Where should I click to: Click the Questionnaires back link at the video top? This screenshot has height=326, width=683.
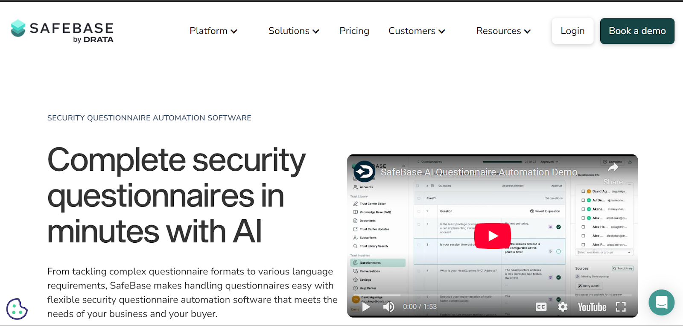click(429, 162)
